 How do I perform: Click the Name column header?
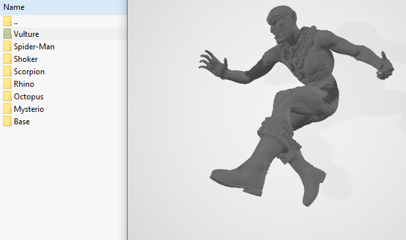(63, 7)
